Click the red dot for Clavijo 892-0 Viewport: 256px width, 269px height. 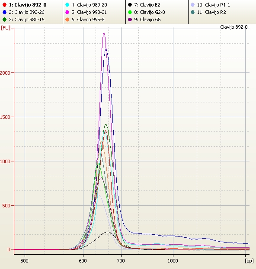click(x=5, y=5)
